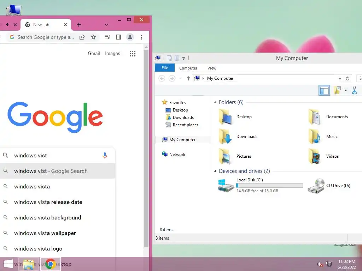This screenshot has height=271, width=362.
Task: Select Local Disk (C:) drive
Action: [x=260, y=186]
